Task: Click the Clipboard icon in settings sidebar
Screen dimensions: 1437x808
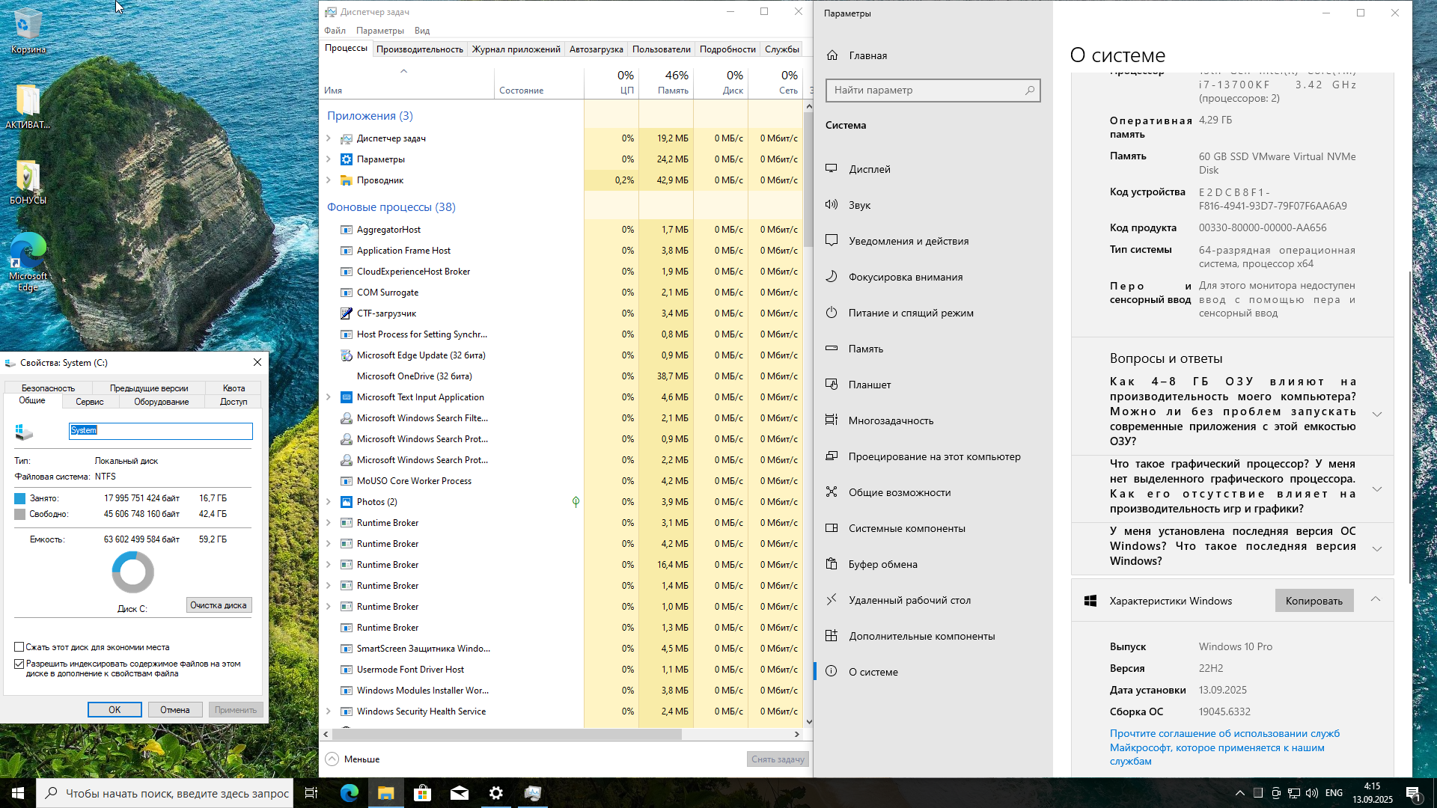Action: [x=831, y=564]
